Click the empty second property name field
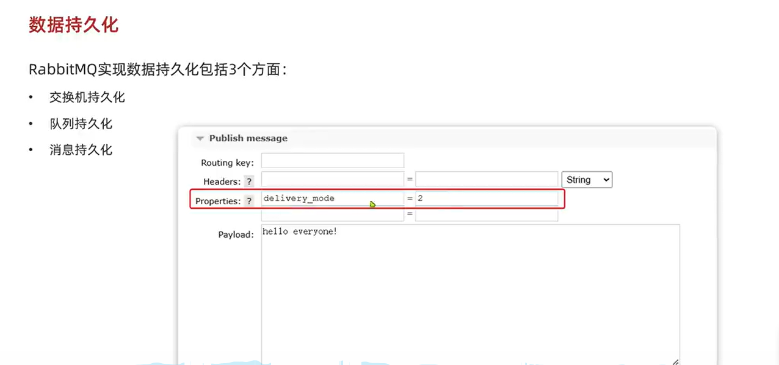Viewport: 779px width, 365px height. [333, 215]
